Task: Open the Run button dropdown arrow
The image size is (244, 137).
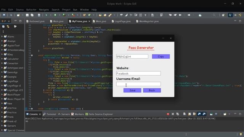Action: pyautogui.click(x=59, y=15)
